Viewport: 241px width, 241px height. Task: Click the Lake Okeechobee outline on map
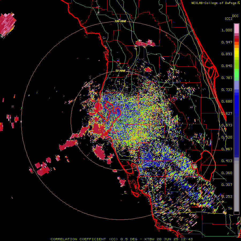204,165
